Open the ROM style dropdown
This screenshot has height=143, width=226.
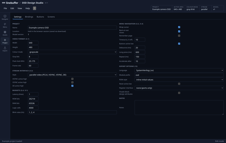(x=179, y=80)
